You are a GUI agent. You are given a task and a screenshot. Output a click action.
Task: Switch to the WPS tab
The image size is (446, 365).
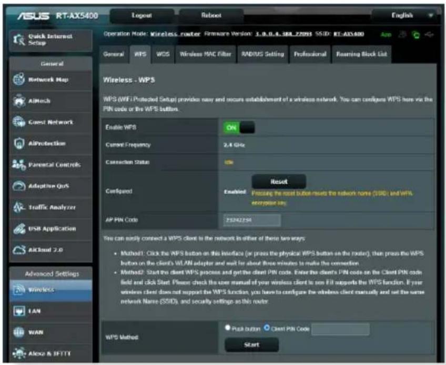pos(140,54)
